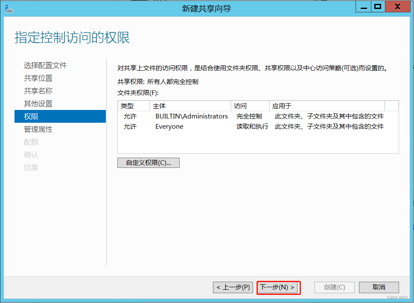Image resolution: width=414 pixels, height=303 pixels.
Task: Click 读取和执行 access cell
Action: tap(252, 127)
